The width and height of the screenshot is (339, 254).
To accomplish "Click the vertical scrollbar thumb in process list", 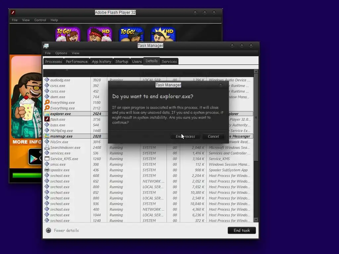I will pos(256,117).
